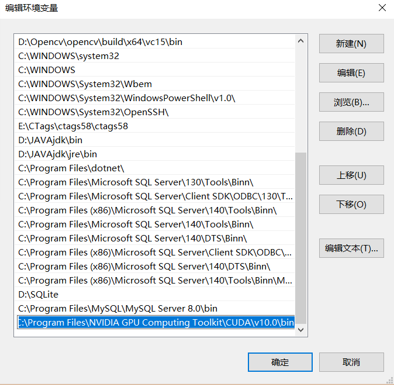Confirm with the 确定 button
This screenshot has width=394, height=387.
pyautogui.click(x=280, y=362)
